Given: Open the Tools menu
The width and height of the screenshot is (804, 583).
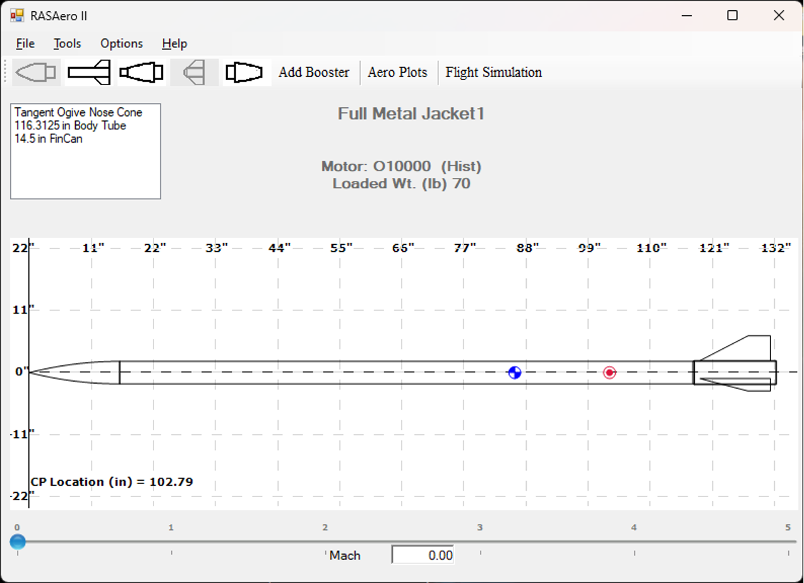Looking at the screenshot, I should pyautogui.click(x=67, y=44).
